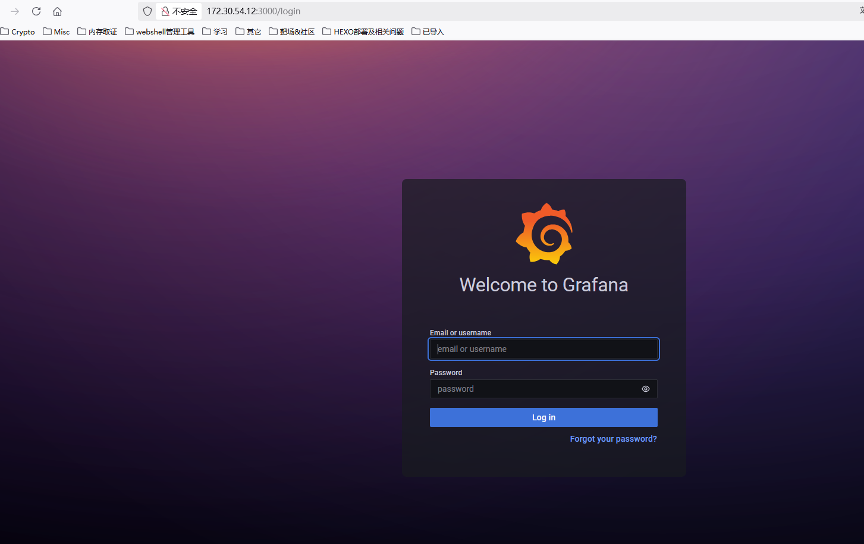Open the Forgot your password link
The width and height of the screenshot is (864, 544).
tap(613, 439)
